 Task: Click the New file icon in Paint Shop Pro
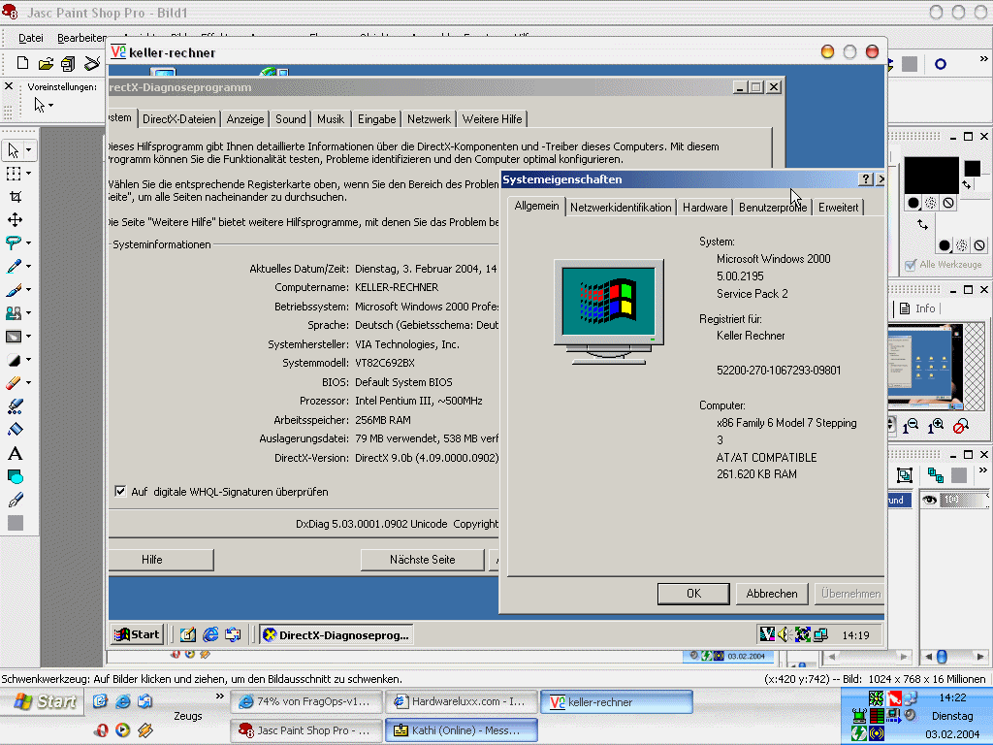pyautogui.click(x=23, y=63)
